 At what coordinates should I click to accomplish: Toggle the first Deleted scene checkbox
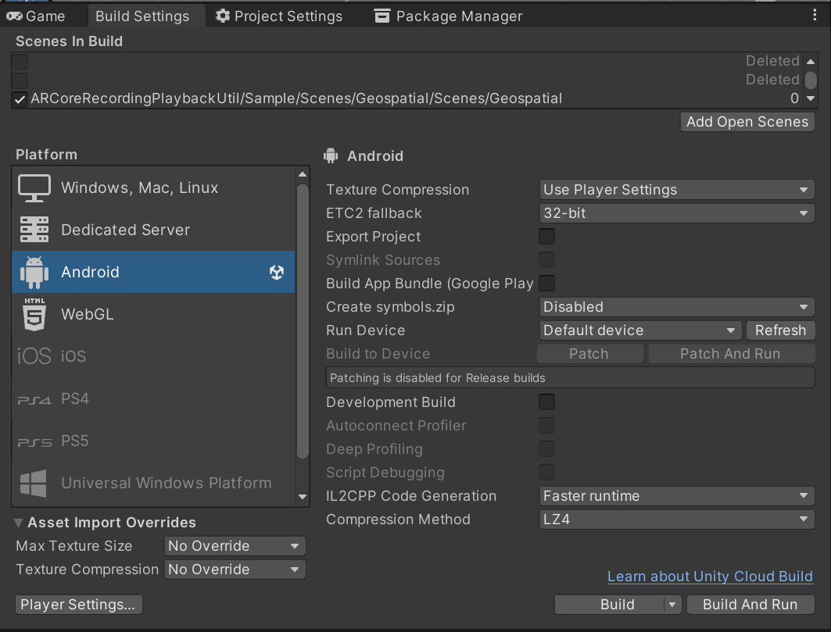(x=20, y=62)
